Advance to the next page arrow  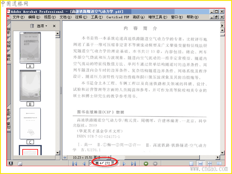pyautogui.click(x=124, y=164)
